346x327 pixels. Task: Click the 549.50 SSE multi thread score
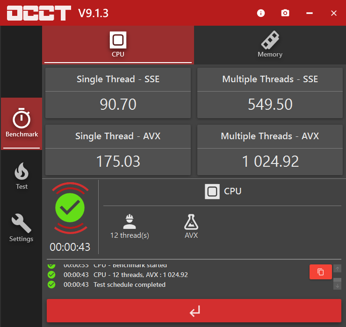click(x=270, y=104)
